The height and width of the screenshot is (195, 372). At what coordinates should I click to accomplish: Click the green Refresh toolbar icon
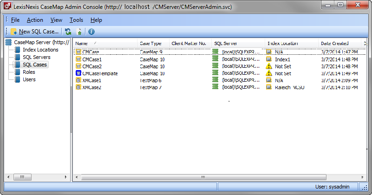click(68, 32)
